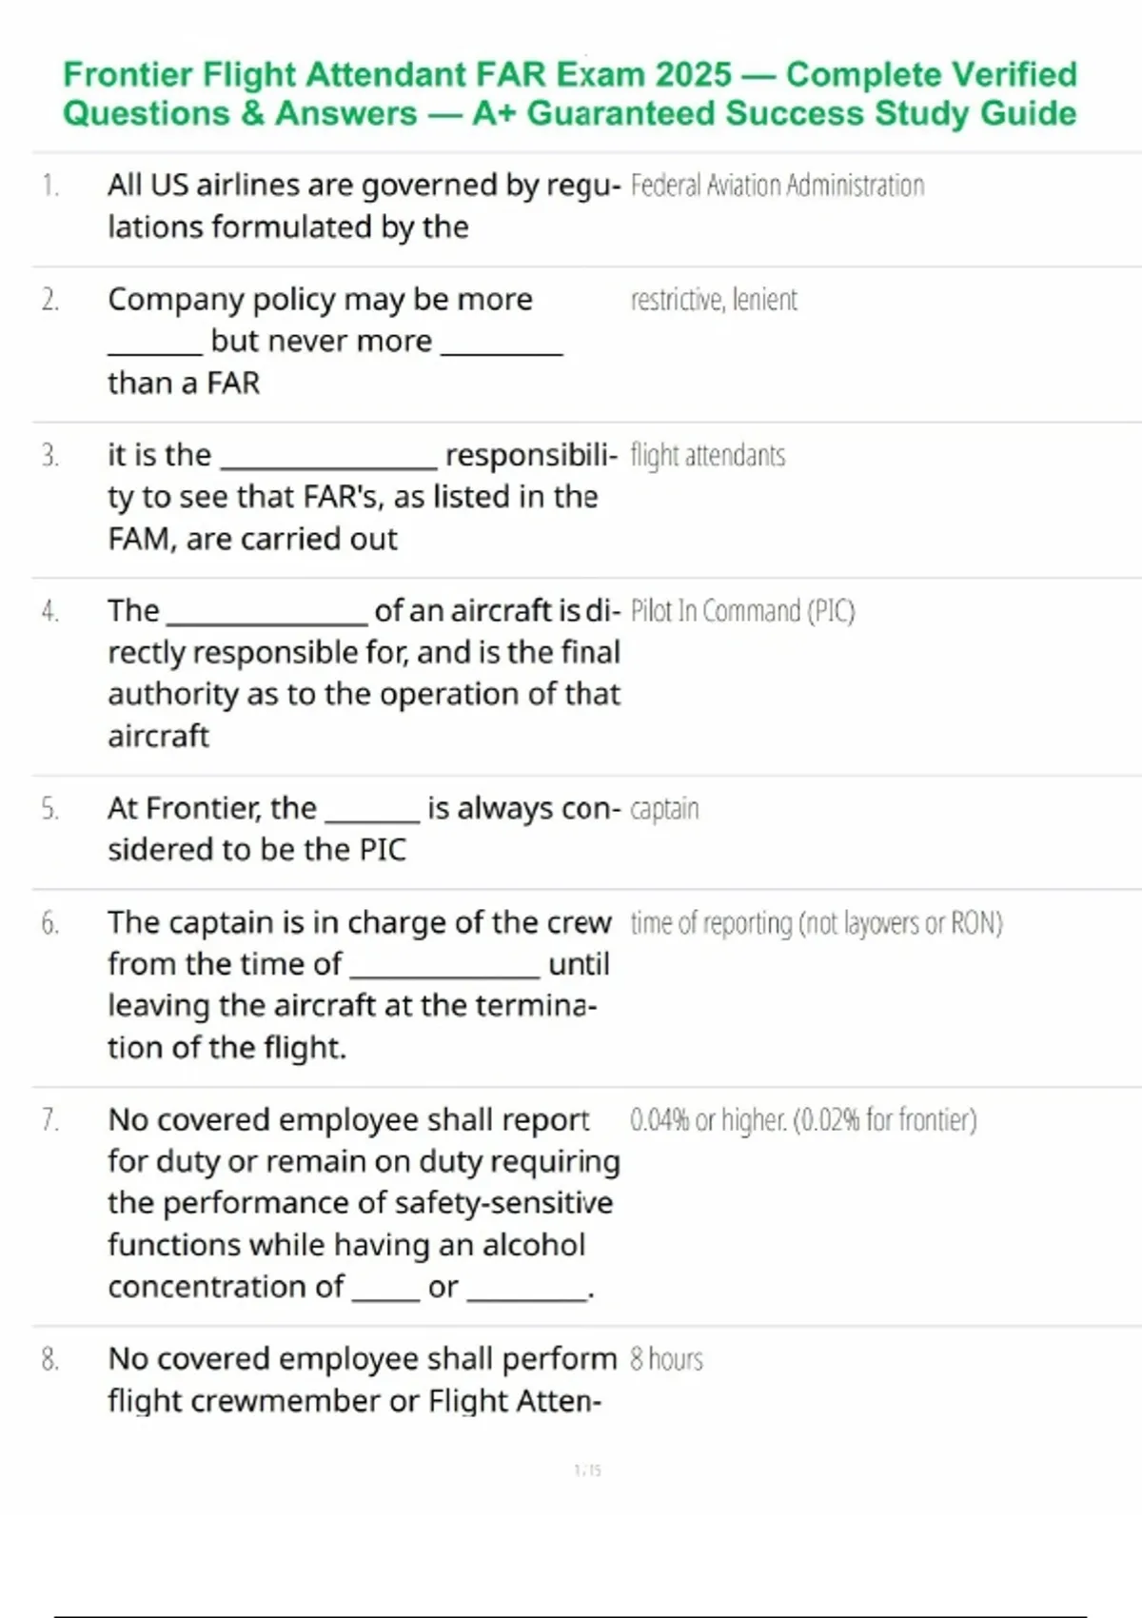The width and height of the screenshot is (1142, 1618).
Task: Click the answer 'time of reporting (not layovers or RON)'
Action: (x=816, y=923)
